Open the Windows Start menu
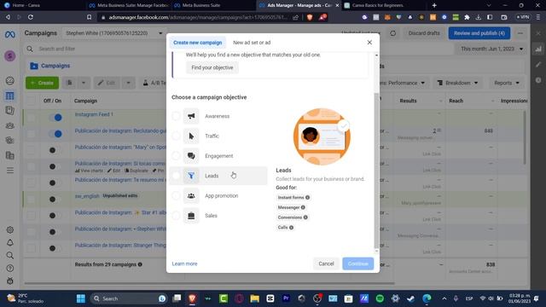The height and width of the screenshot is (307, 546). pos(81,298)
